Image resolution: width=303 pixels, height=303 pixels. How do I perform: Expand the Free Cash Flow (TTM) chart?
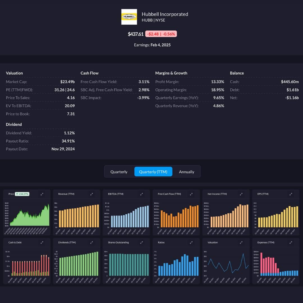[x=191, y=194]
